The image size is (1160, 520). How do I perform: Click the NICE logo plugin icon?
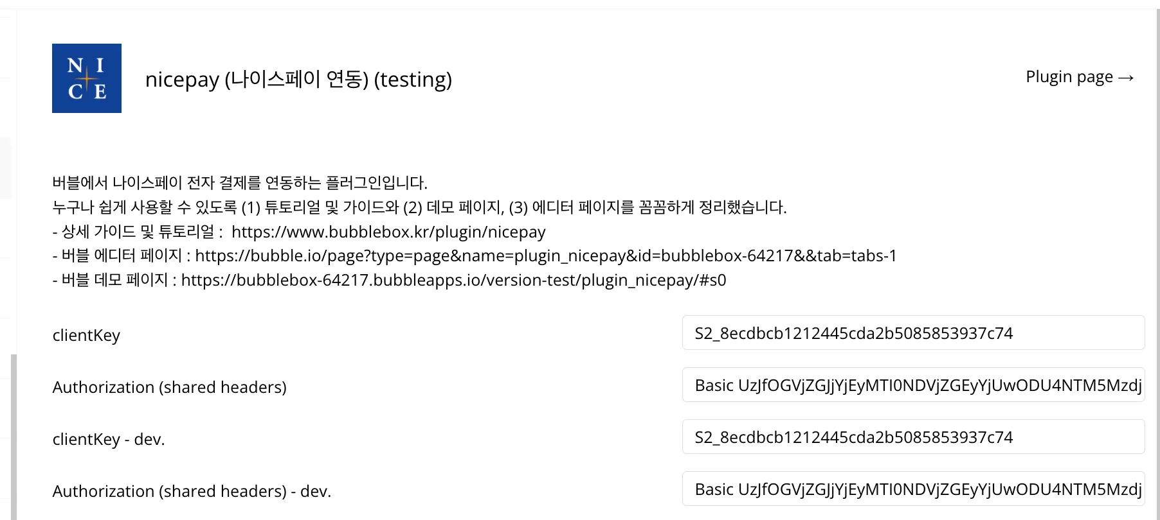(87, 78)
